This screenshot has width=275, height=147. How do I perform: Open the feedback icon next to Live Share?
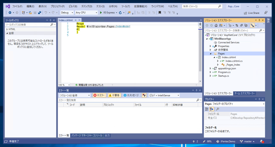point(266,13)
